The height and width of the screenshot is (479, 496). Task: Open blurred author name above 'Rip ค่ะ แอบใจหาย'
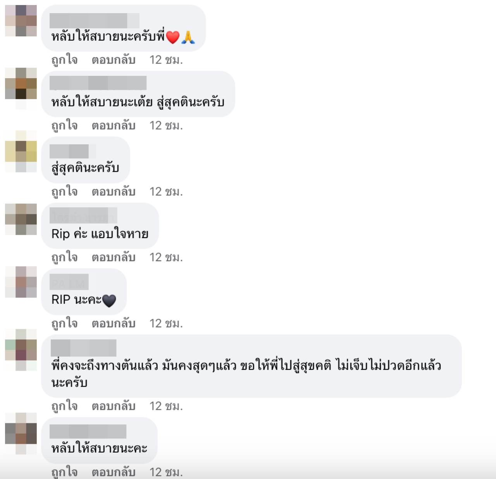[83, 216]
